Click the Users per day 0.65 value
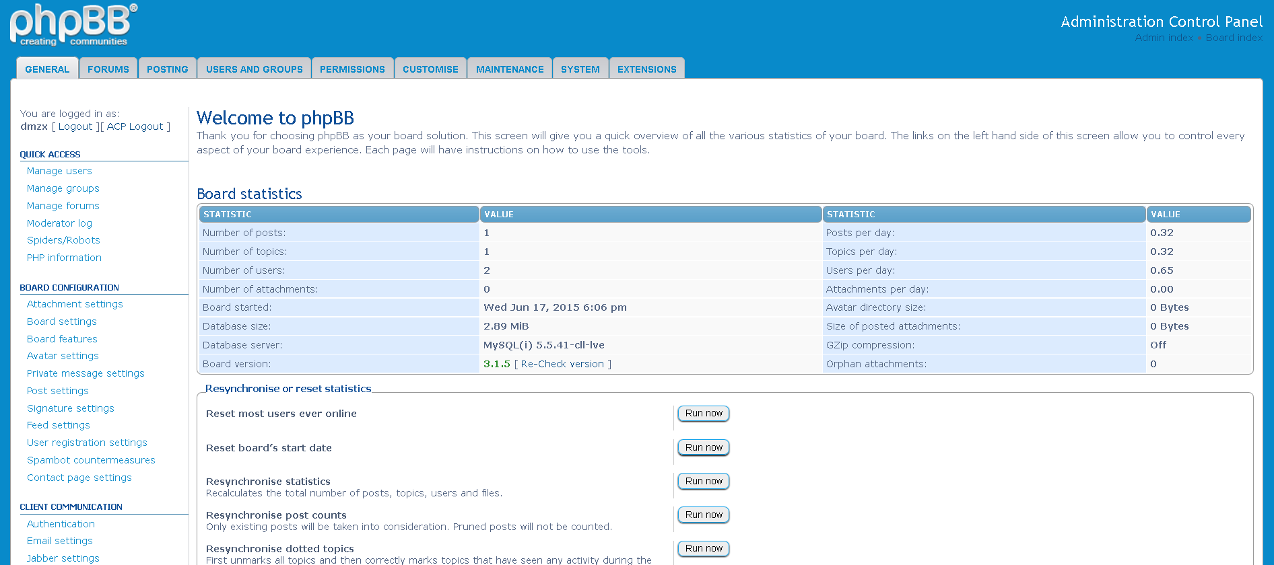 pyautogui.click(x=1162, y=270)
